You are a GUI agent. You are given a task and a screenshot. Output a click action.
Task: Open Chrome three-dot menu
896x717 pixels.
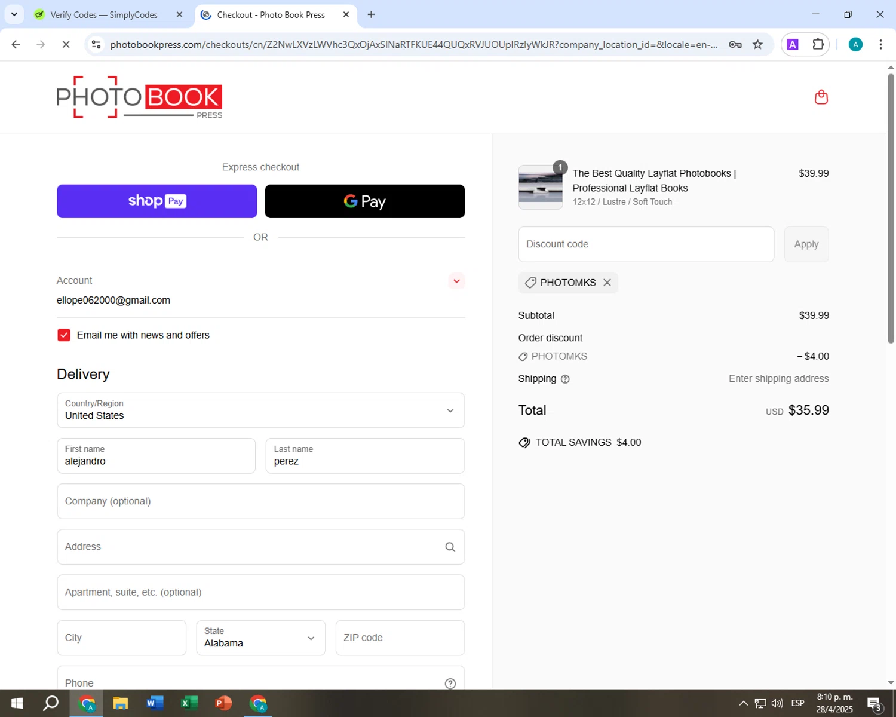pos(880,44)
